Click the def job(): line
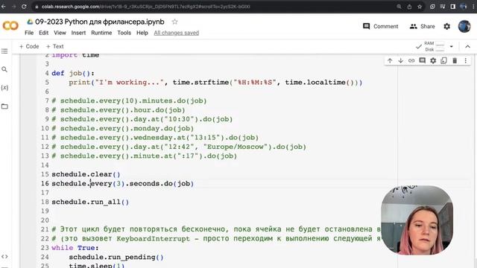The width and height of the screenshot is (477, 268). 73,73
